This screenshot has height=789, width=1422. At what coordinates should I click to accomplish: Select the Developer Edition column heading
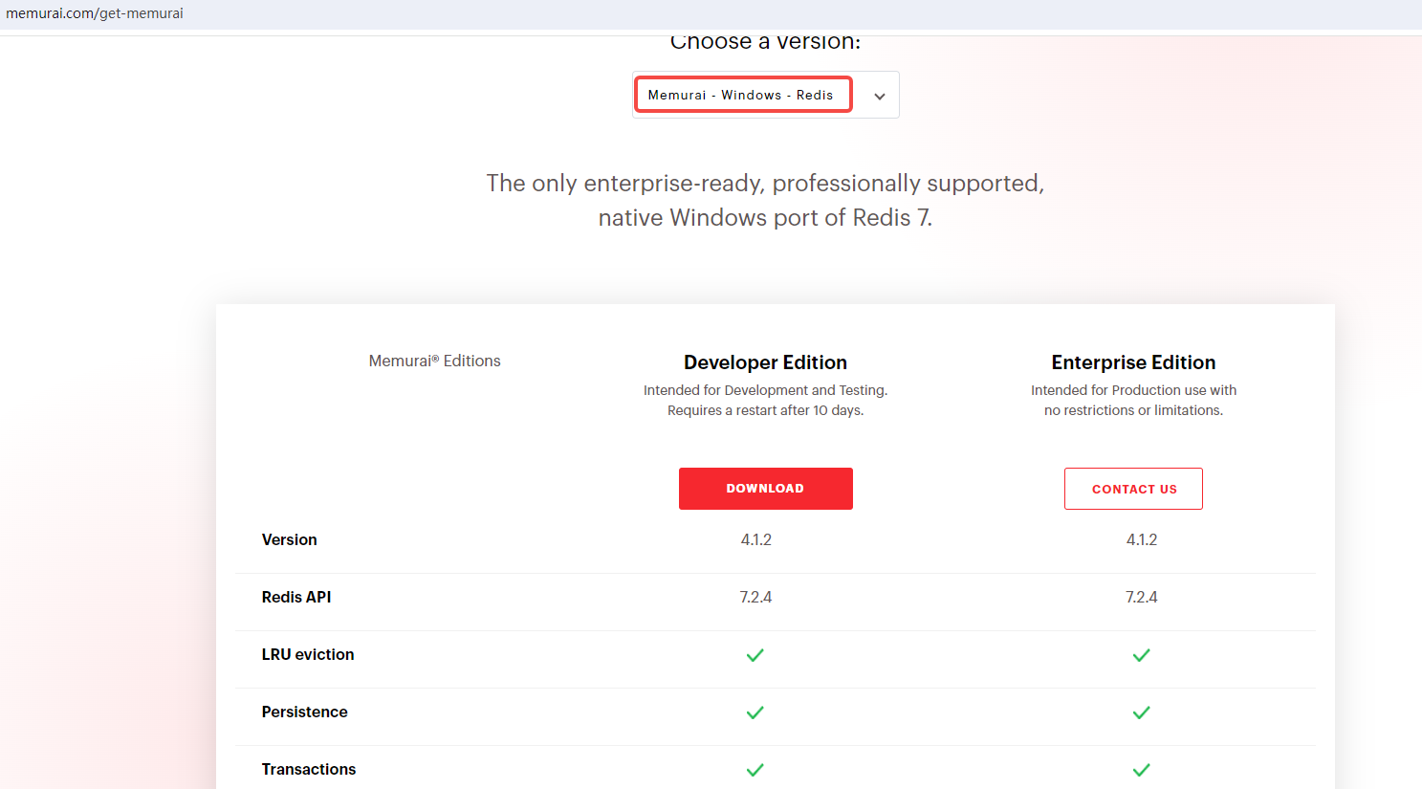tap(765, 362)
